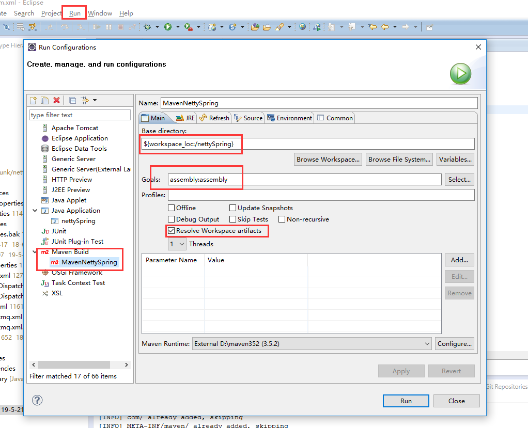Enable the Skip Tests checkbox
528x428 pixels.
[x=232, y=219]
